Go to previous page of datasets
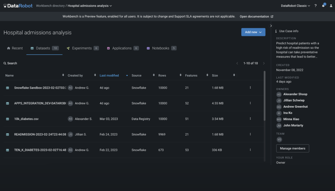This screenshot has height=191, width=335. [x=237, y=63]
